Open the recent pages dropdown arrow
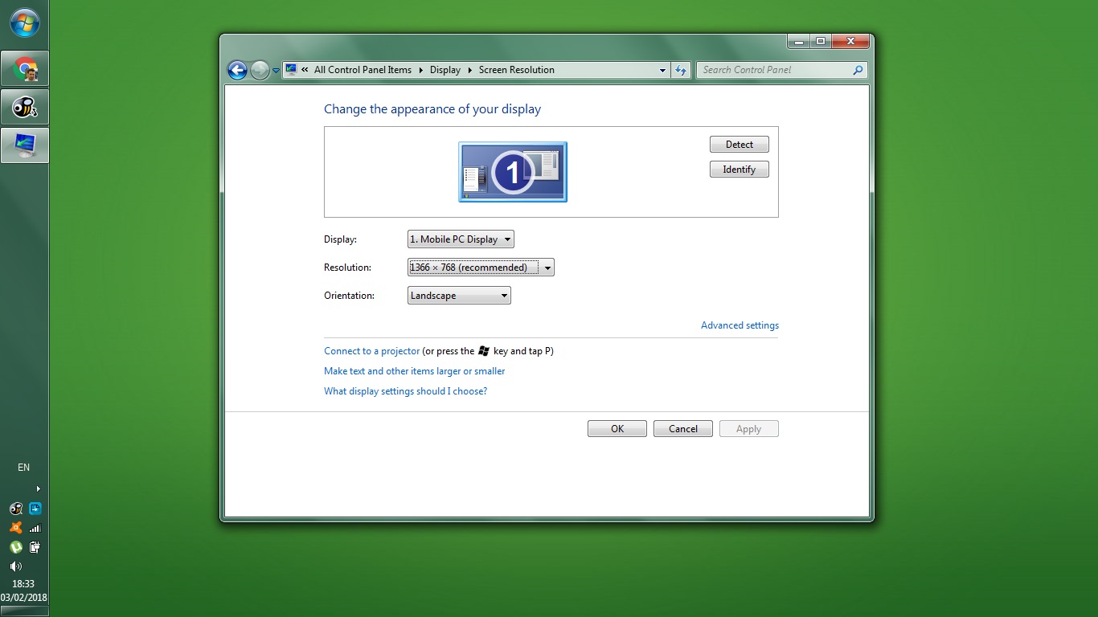This screenshot has height=617, width=1098. pyautogui.click(x=276, y=71)
